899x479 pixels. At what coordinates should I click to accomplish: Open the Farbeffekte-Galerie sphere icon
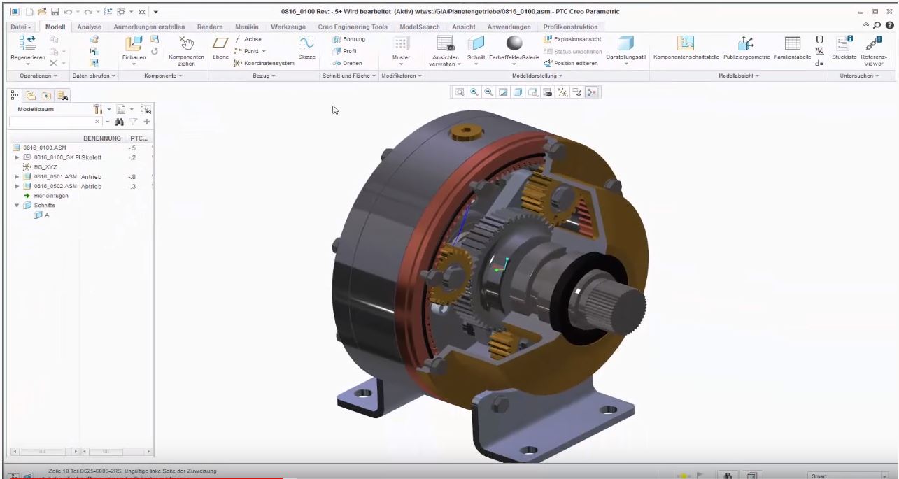(x=514, y=44)
